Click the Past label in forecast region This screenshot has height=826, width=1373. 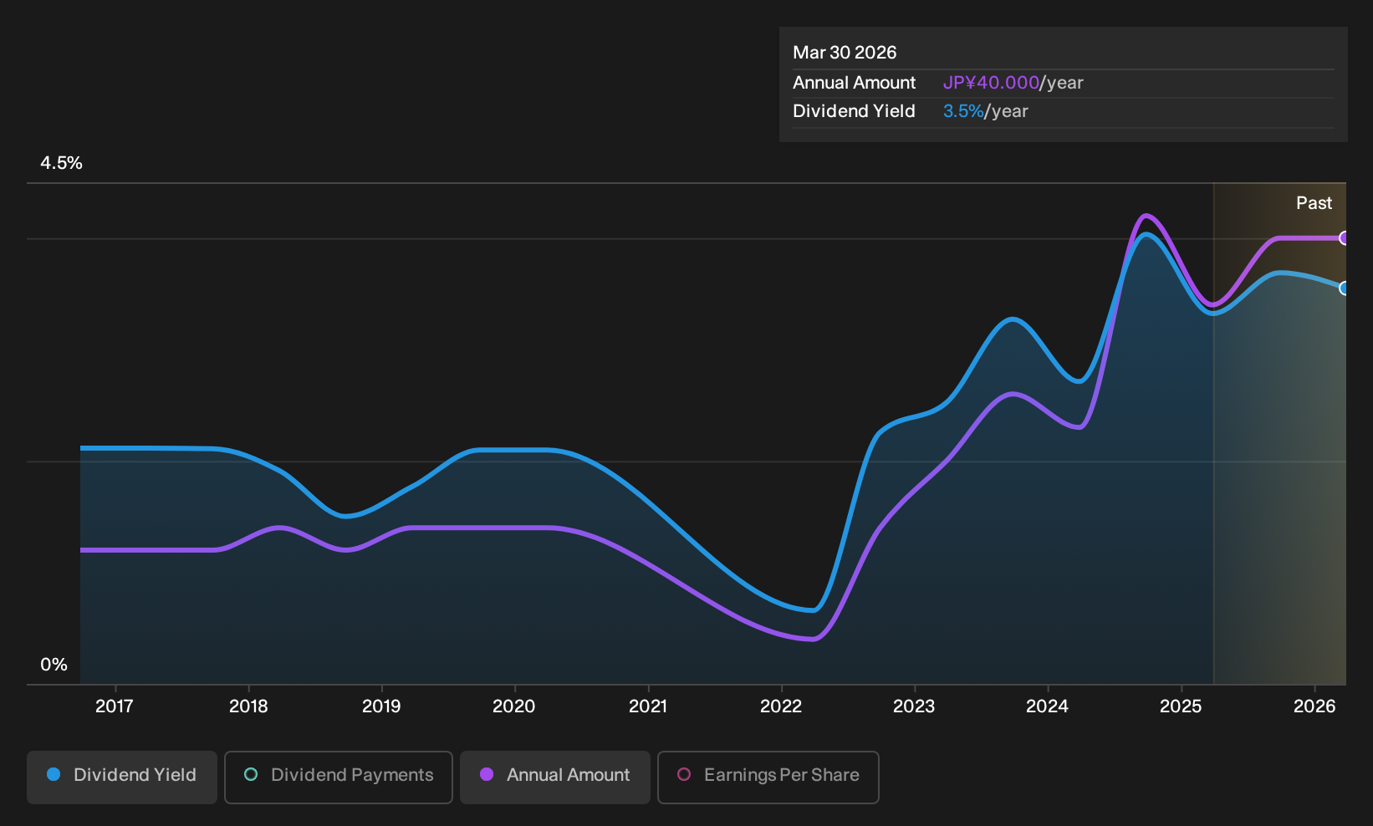tap(1314, 203)
